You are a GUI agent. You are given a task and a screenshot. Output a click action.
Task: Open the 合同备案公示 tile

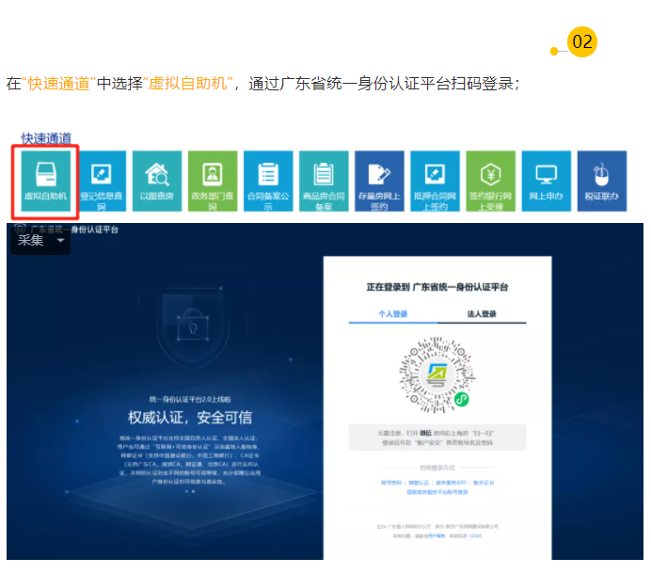coord(268,181)
